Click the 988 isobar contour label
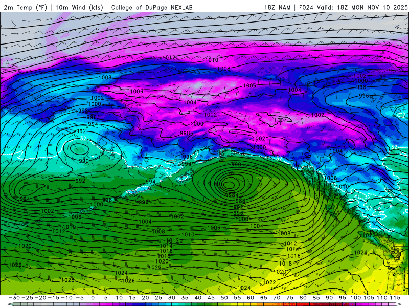The image size is (409, 307). [x=240, y=201]
